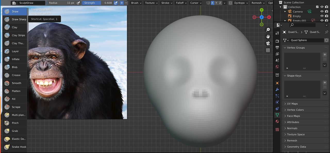Click the viewport pan hand icon
The width and height of the screenshot is (330, 153).
(x=268, y=37)
